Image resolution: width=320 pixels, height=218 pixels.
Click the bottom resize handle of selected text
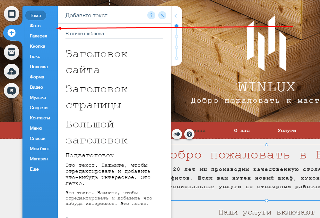[x=266, y=200]
